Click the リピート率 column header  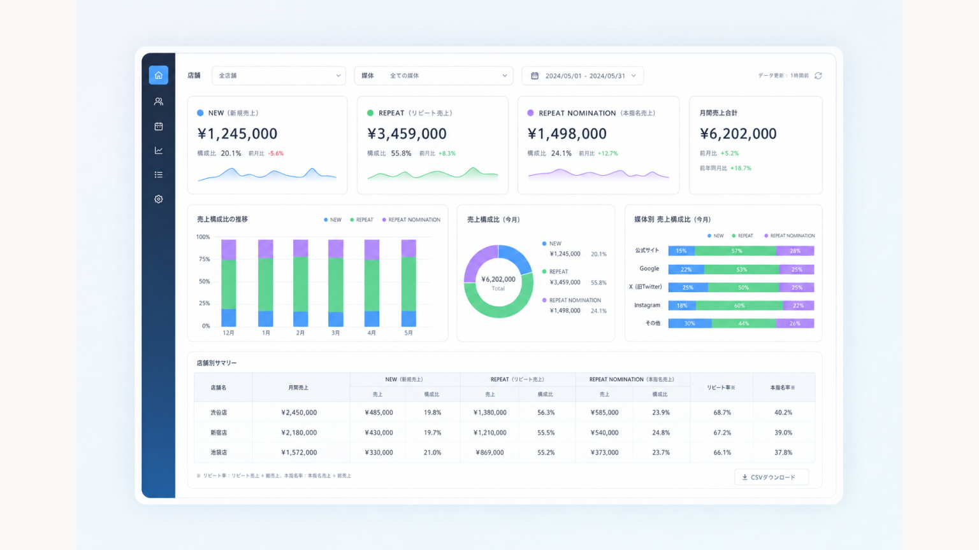[721, 388]
